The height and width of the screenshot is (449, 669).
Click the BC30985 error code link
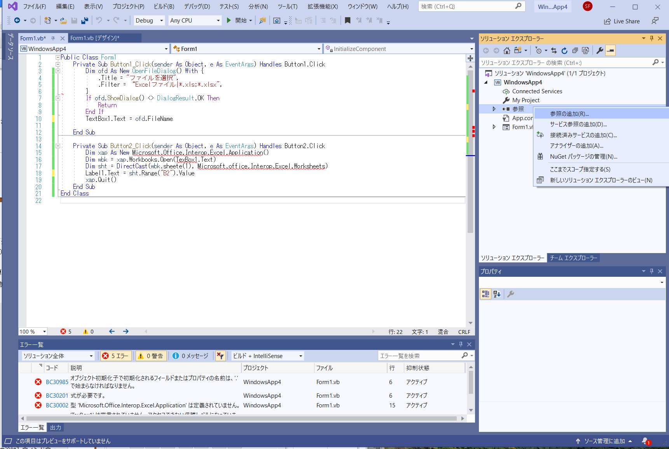pyautogui.click(x=57, y=382)
